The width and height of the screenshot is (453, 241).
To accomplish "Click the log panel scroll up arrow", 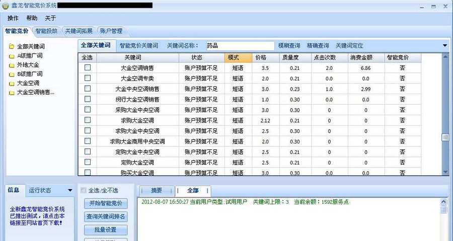I will click(444, 202).
